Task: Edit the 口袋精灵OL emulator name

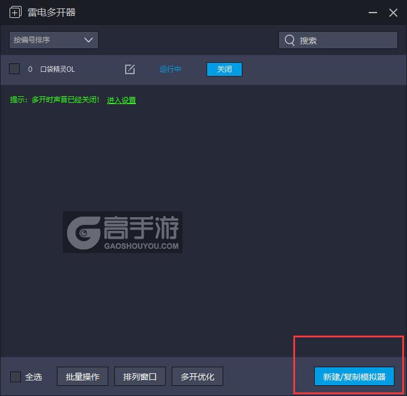Action: [130, 69]
